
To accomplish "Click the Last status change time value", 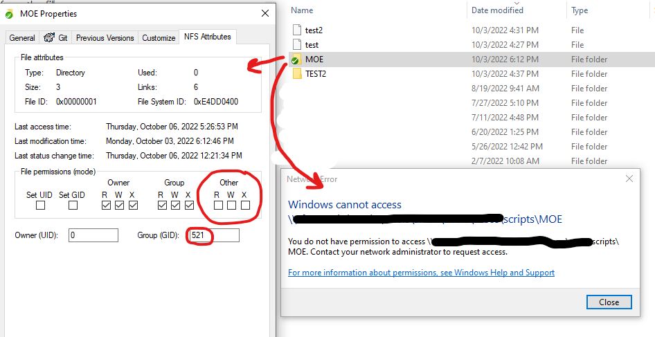I will [174, 156].
